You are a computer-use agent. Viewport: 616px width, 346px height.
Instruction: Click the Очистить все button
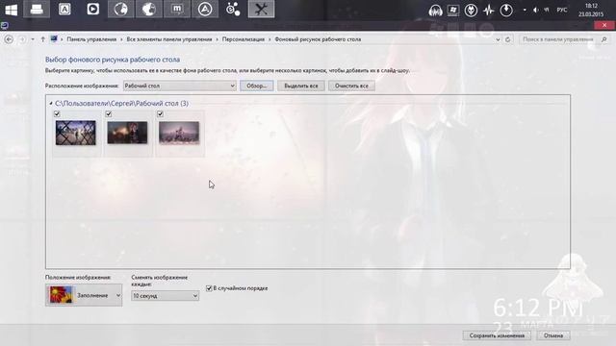pyautogui.click(x=351, y=86)
